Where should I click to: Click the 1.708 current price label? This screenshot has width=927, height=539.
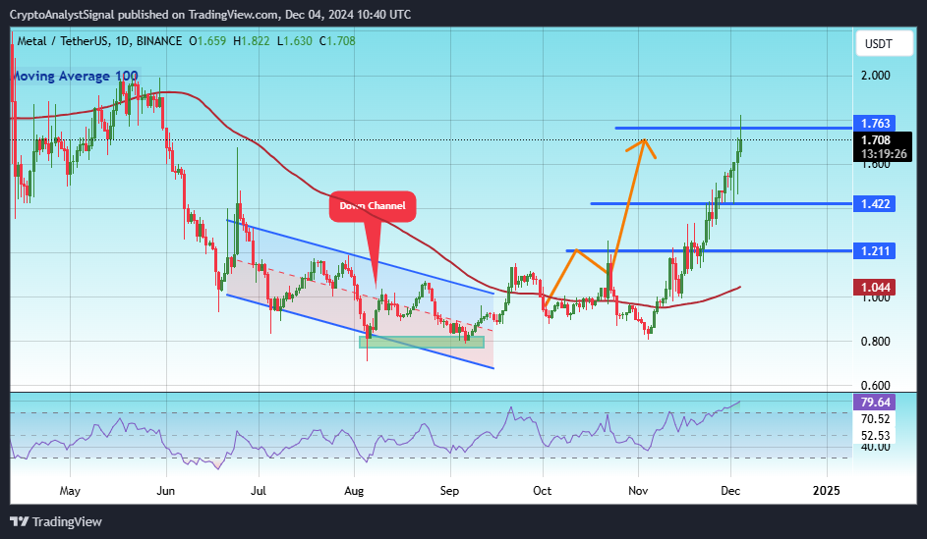(876, 140)
